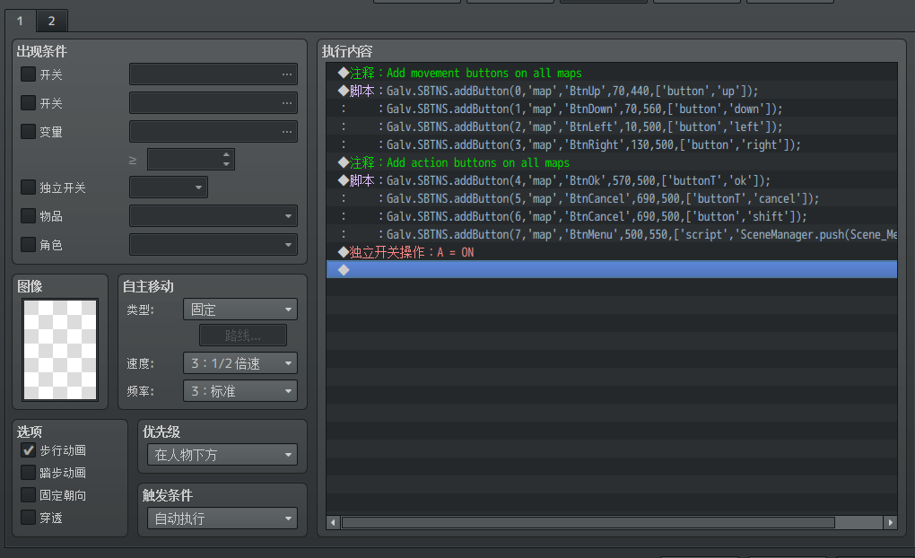Select the script line adding BtnOk
Image resolution: width=915 pixels, height=558 pixels.
(612, 181)
